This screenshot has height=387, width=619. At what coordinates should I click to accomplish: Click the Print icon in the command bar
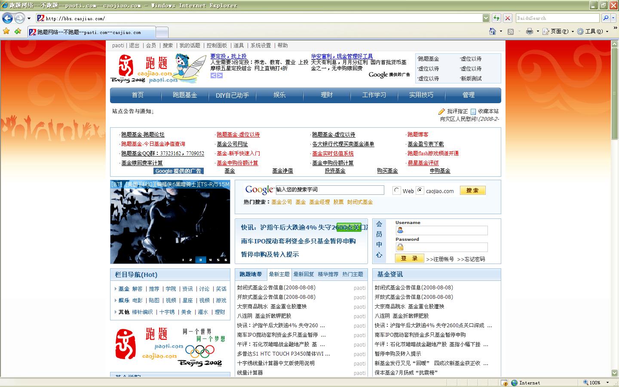530,31
